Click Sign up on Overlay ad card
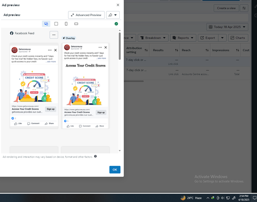 pos(101,112)
